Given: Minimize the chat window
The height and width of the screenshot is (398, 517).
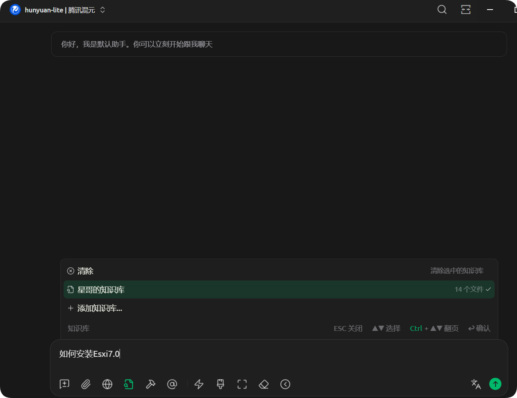Looking at the screenshot, I should coord(490,10).
